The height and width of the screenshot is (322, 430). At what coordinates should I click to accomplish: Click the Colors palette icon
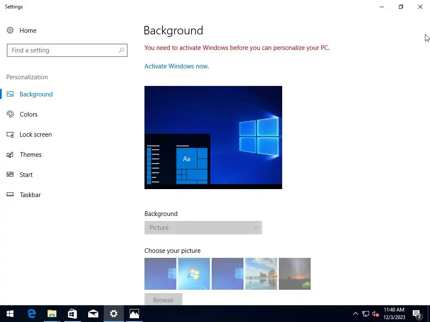click(x=10, y=114)
